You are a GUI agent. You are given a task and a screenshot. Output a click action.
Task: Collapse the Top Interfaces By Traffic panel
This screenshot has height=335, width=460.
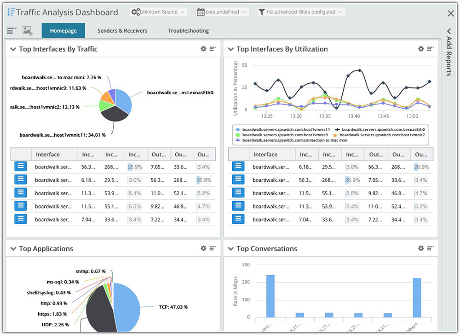13,49
